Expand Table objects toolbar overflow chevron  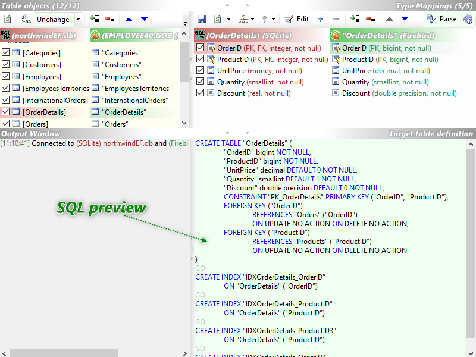185,24
